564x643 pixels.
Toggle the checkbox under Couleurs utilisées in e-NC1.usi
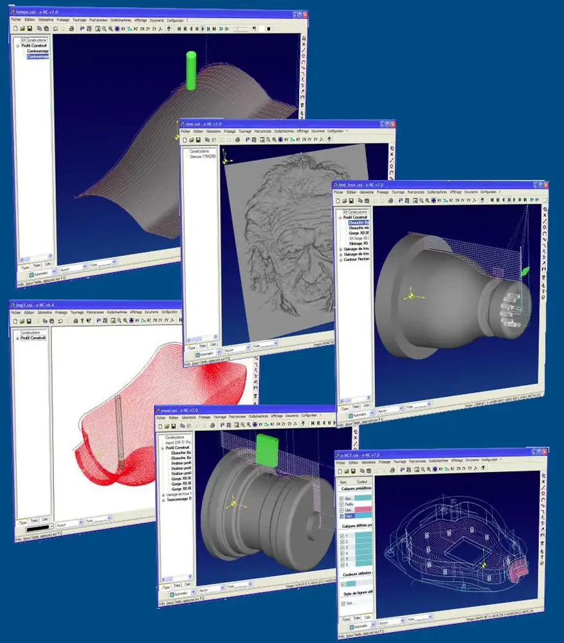[343, 584]
